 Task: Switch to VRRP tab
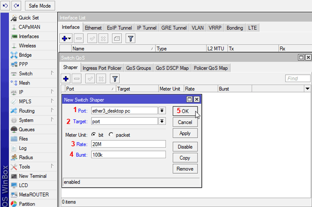pos(215,28)
